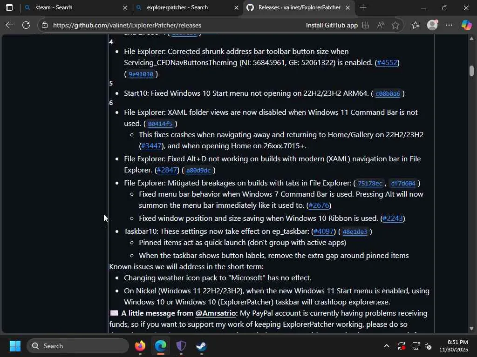
Task: Click the app available install icon
Action: click(x=366, y=25)
